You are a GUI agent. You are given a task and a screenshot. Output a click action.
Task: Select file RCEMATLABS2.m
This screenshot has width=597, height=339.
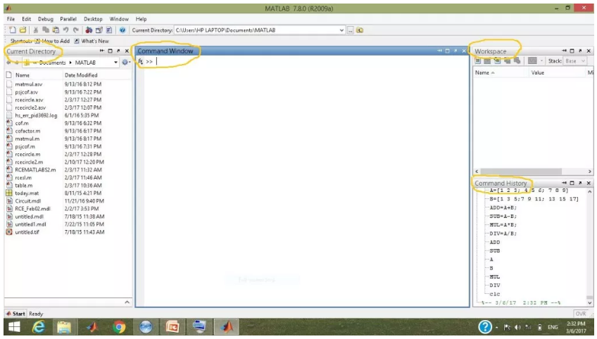[x=35, y=169]
